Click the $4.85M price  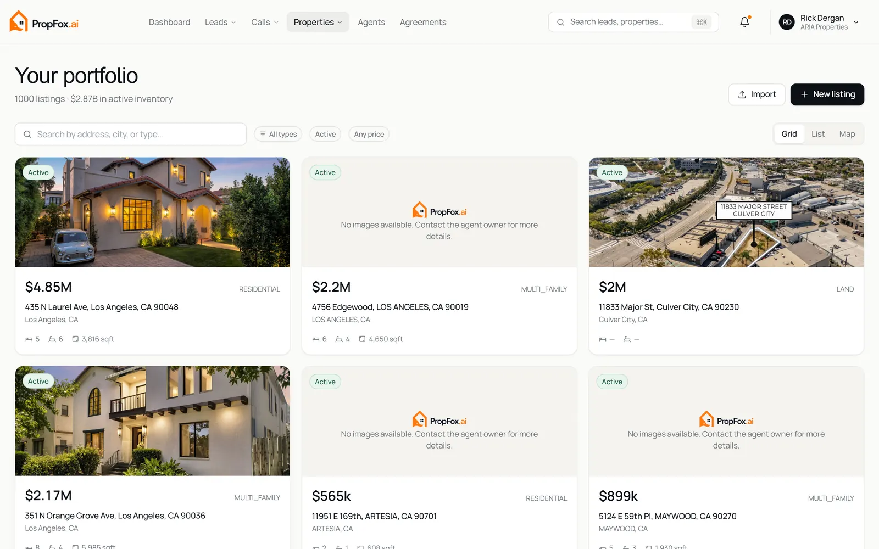(48, 287)
